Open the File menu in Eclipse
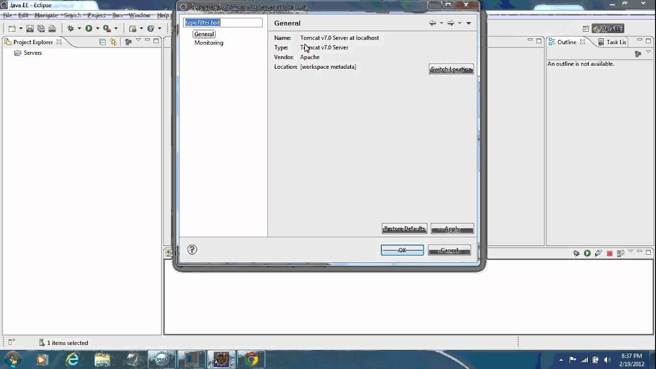The height and width of the screenshot is (369, 656). tap(8, 15)
